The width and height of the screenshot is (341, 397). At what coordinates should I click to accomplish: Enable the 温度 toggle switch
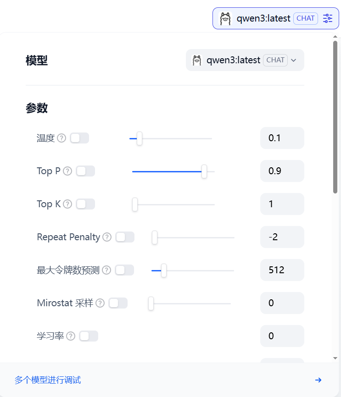coord(79,138)
